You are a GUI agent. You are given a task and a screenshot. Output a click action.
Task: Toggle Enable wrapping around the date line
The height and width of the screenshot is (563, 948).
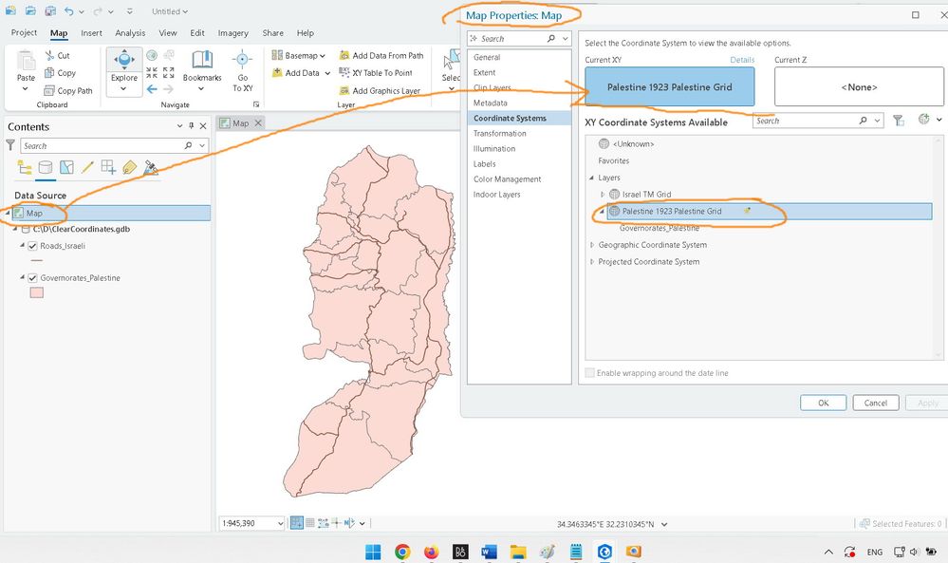point(590,373)
